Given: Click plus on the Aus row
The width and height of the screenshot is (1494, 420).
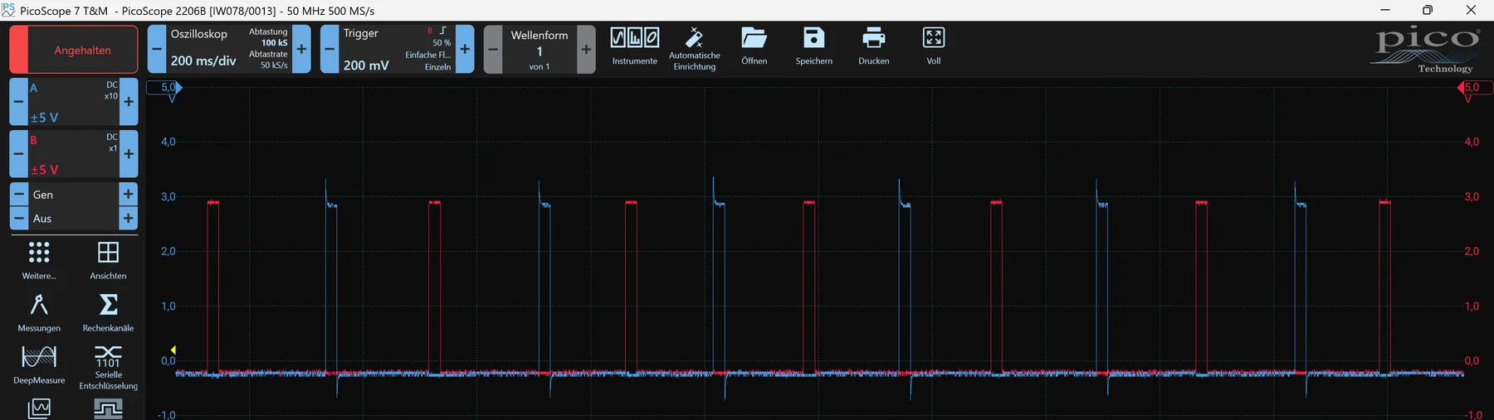Looking at the screenshot, I should [x=129, y=219].
